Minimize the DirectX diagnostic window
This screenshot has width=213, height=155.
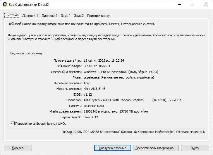[x=179, y=4]
